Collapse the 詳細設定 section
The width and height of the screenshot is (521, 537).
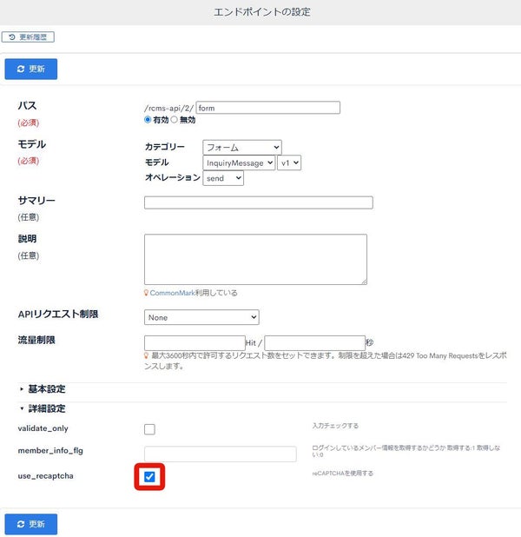click(43, 408)
